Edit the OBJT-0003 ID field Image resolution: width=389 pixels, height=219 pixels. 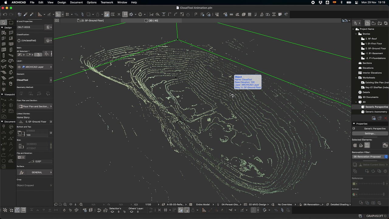point(31,27)
